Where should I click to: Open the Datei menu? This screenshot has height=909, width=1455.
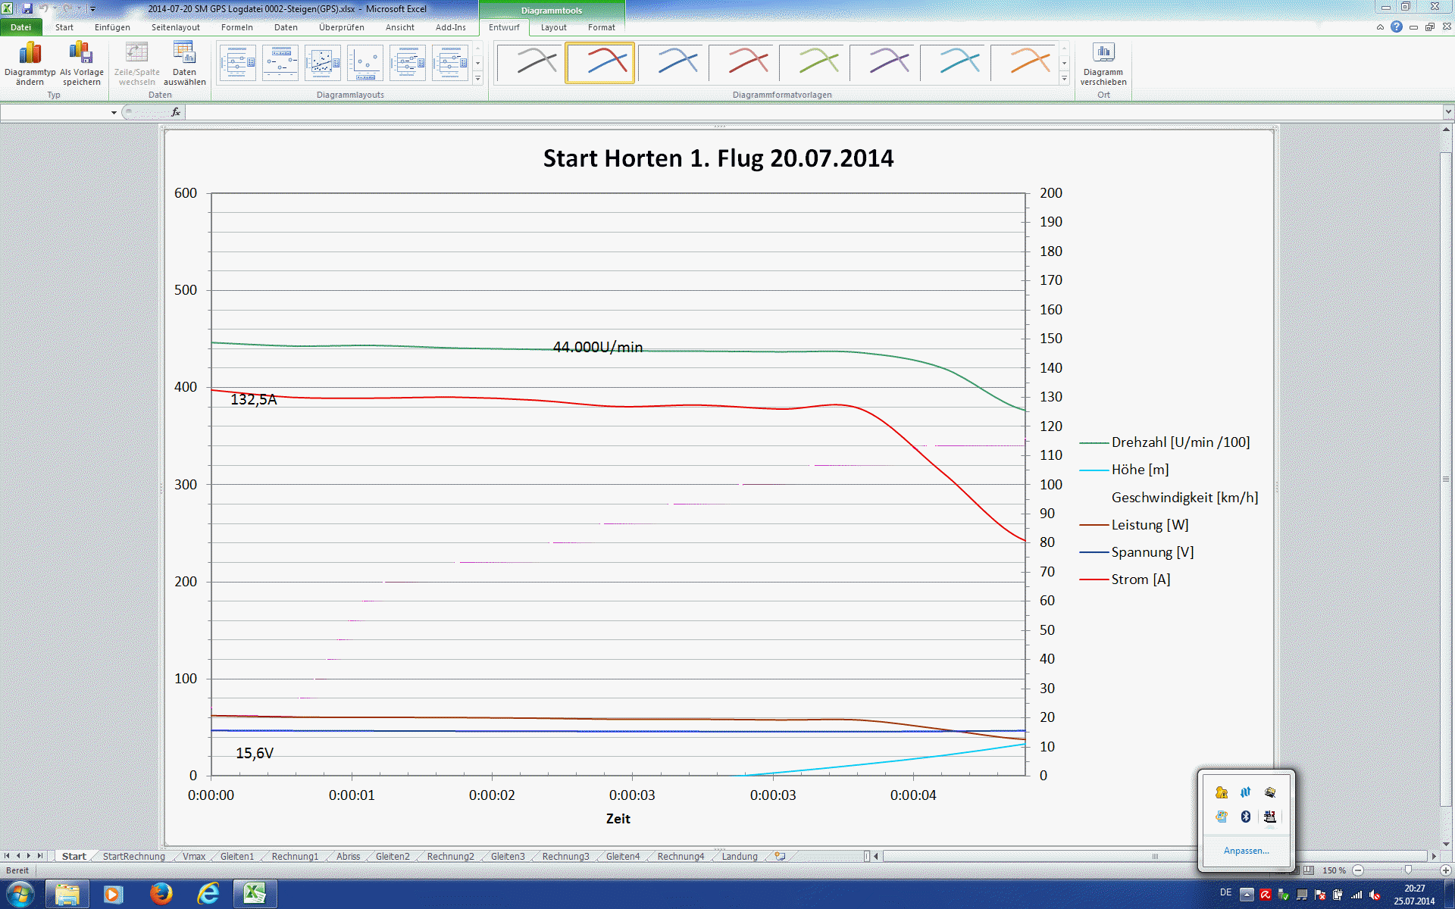(x=20, y=27)
